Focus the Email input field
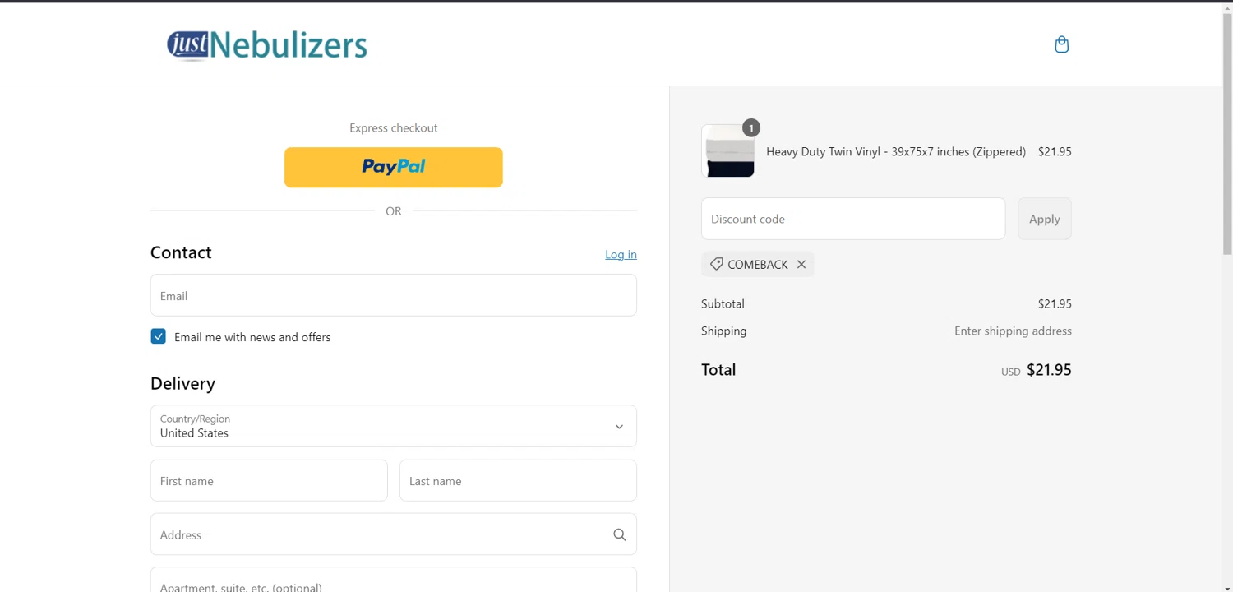The height and width of the screenshot is (592, 1233). (x=394, y=295)
